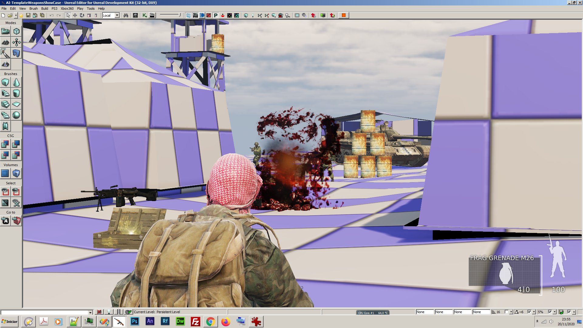Open the File menu

(x=4, y=9)
